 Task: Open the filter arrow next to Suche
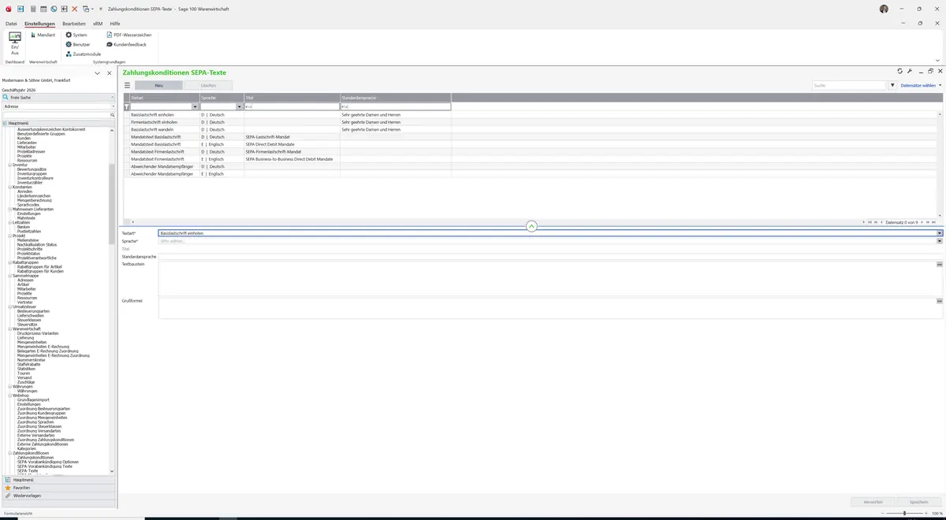pyautogui.click(x=892, y=85)
